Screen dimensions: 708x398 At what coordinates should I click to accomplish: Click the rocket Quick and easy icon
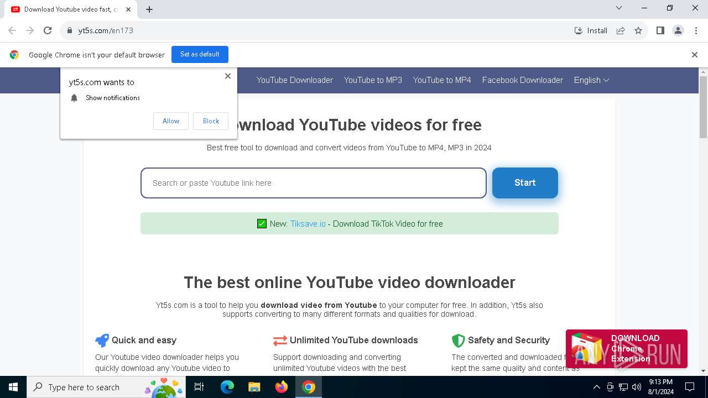tap(102, 340)
